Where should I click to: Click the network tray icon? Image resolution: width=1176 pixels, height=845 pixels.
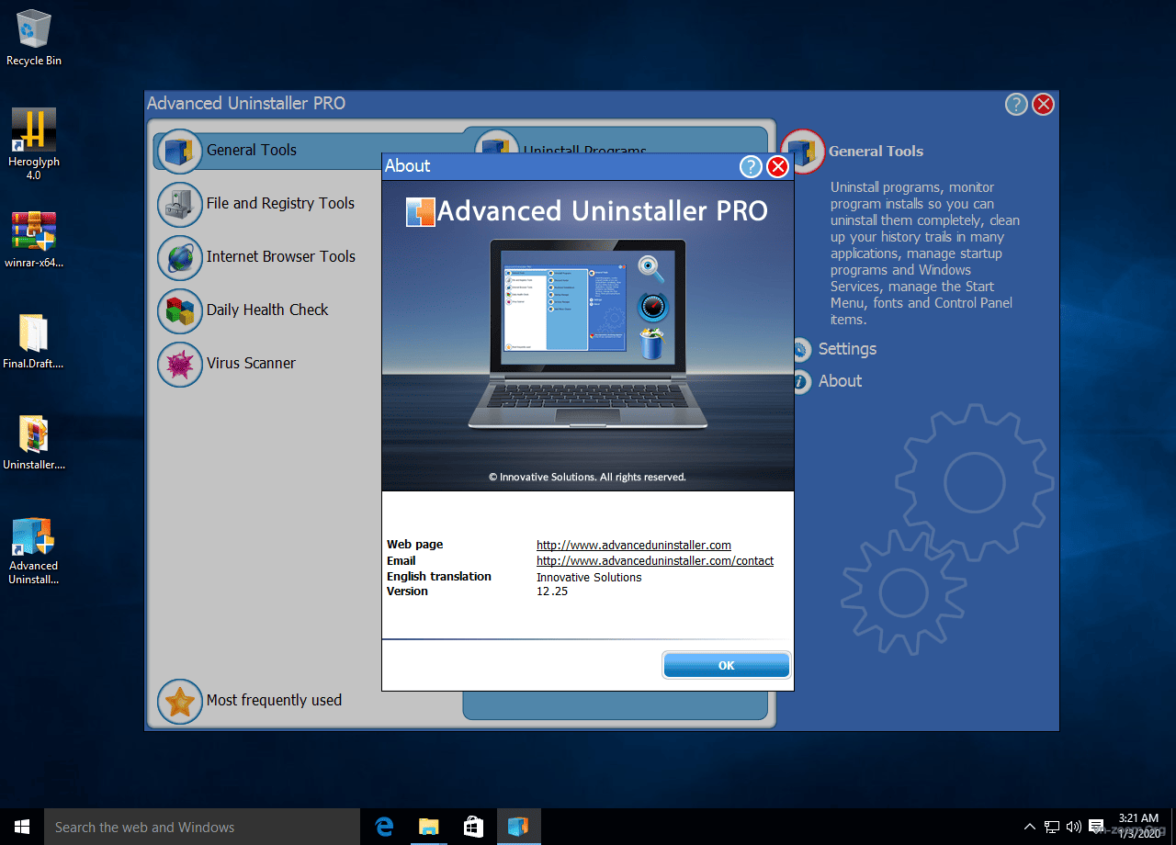(1052, 827)
